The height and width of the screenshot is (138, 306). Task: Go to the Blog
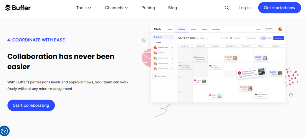click(x=172, y=8)
